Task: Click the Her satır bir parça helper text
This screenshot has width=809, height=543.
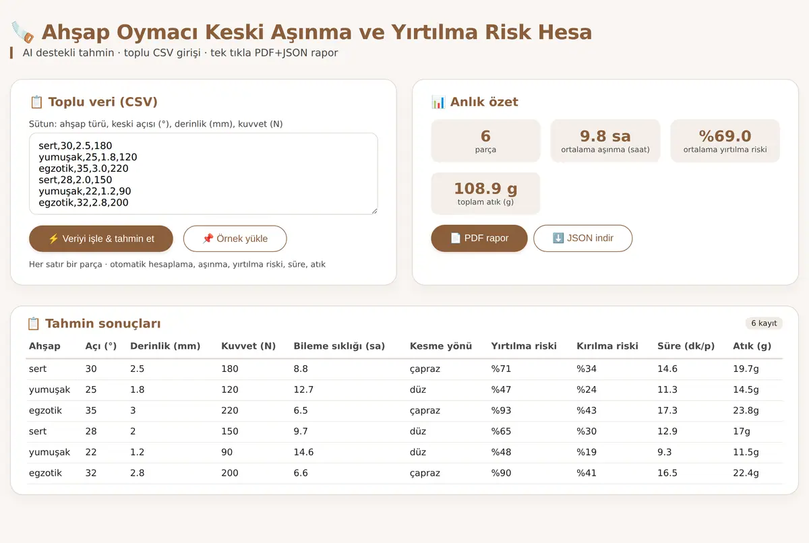Action: coord(177,264)
